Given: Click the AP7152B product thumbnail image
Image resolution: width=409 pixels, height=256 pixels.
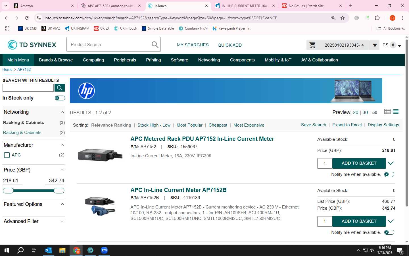Looking at the screenshot, I should [x=100, y=206].
